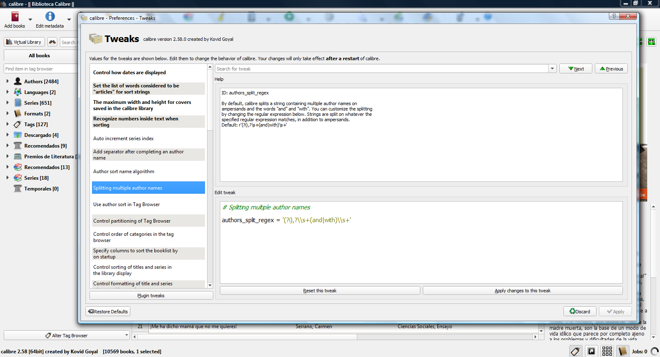Click the binoculars advanced search icon
Screen dimensions: 660x357
click(x=52, y=42)
